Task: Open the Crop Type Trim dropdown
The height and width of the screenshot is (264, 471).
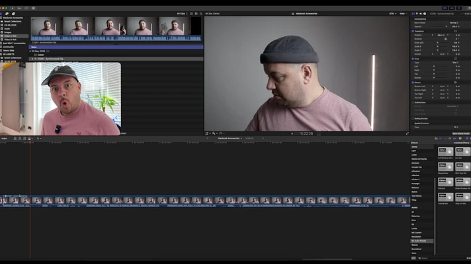Action: [455, 63]
